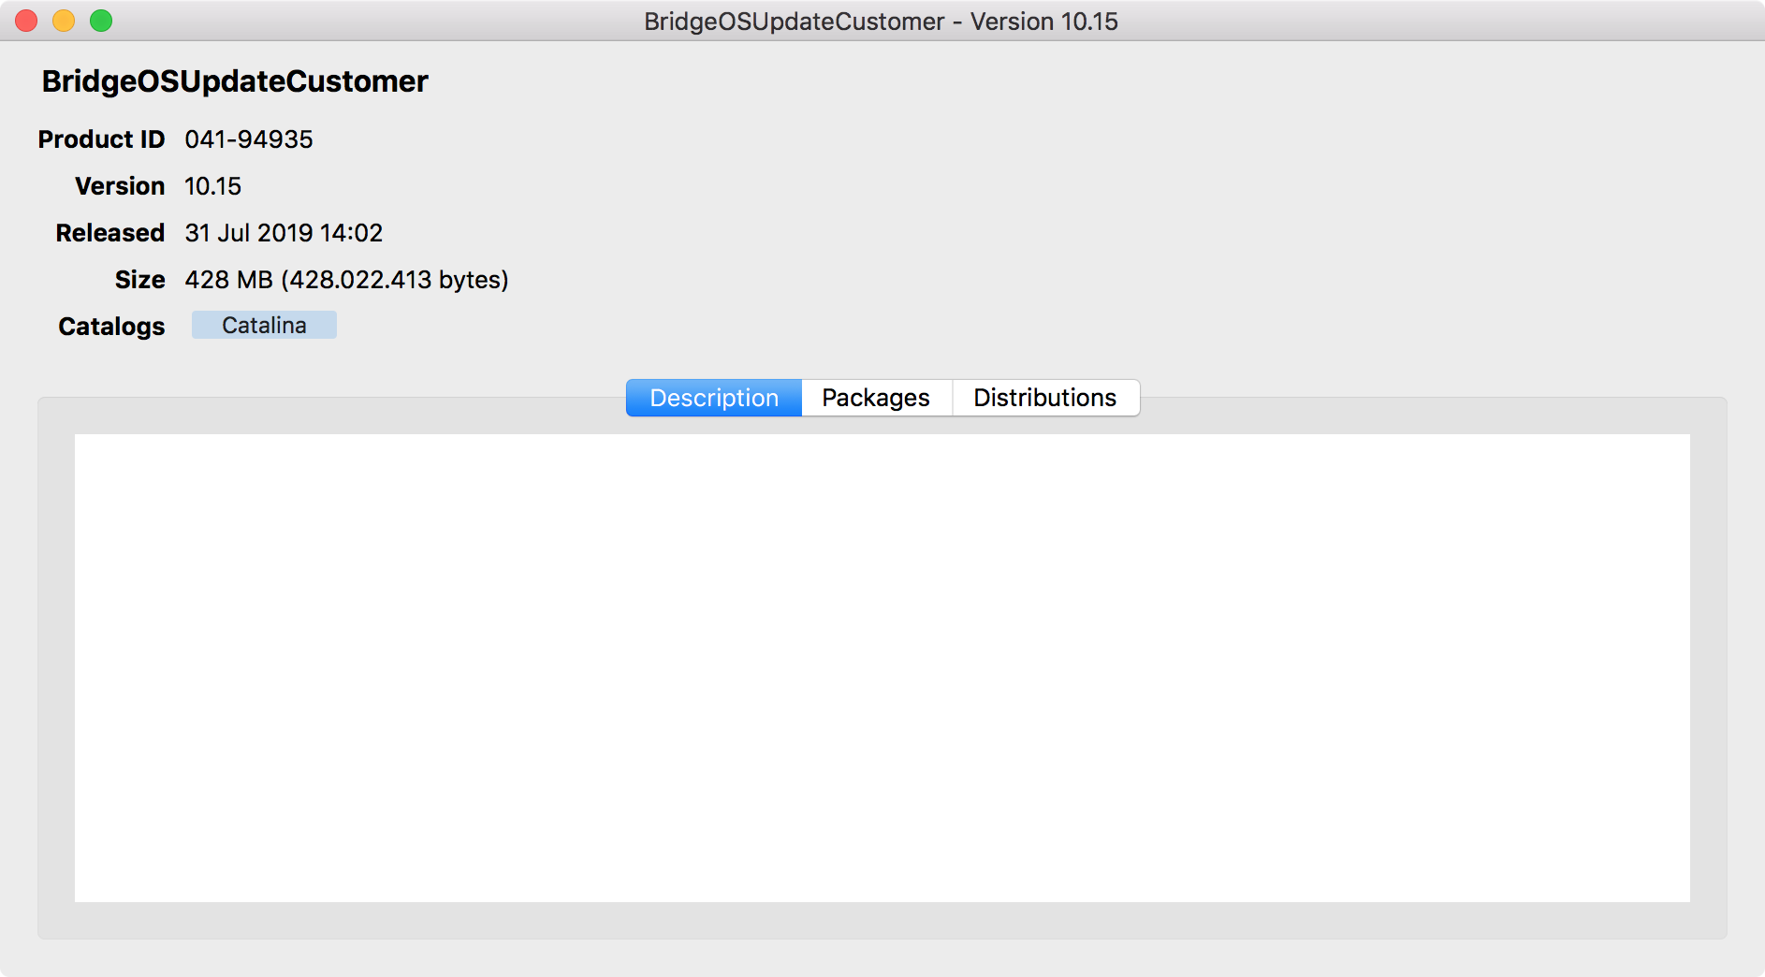Viewport: 1765px width, 977px height.
Task: Zoom the window with the green button
Action: 101,21
